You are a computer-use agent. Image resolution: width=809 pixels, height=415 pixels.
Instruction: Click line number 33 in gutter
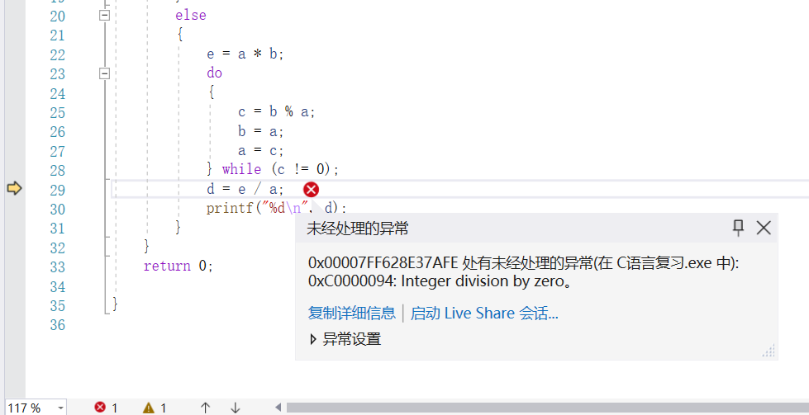click(x=57, y=267)
